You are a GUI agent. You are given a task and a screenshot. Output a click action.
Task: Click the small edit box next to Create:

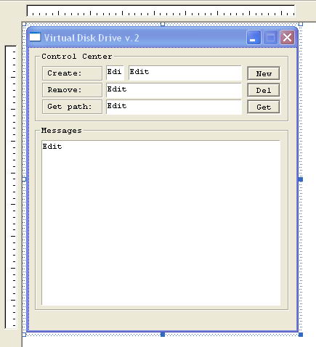click(x=116, y=73)
